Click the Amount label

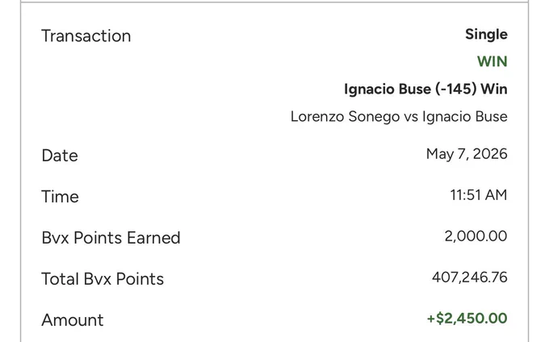(73, 320)
